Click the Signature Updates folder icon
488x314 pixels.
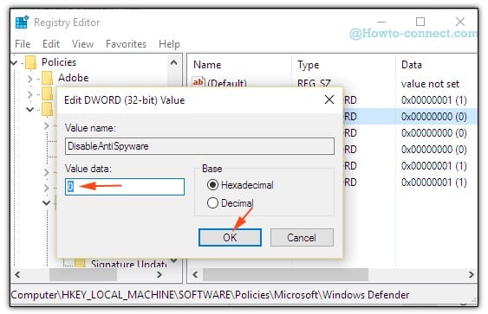pyautogui.click(x=80, y=263)
